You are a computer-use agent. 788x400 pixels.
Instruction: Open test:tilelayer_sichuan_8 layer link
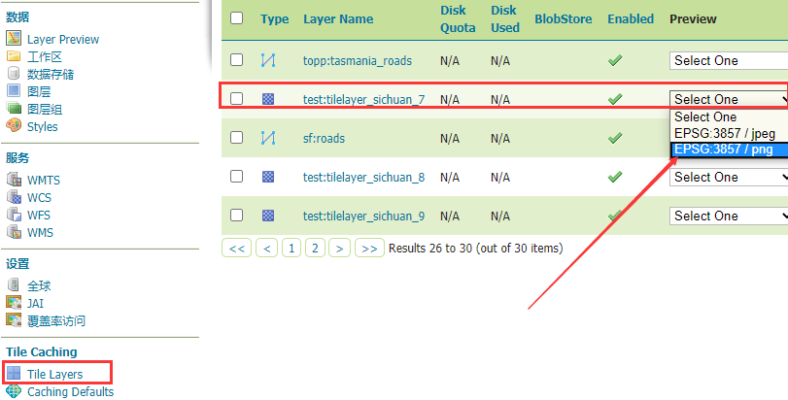[x=363, y=177]
